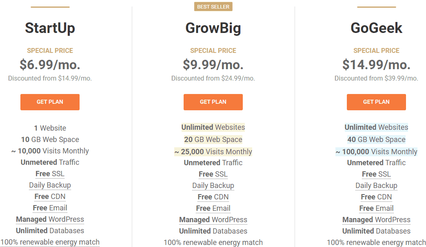Click 40 GB Web Space in GoGeek
This screenshot has height=247, width=426.
[376, 140]
